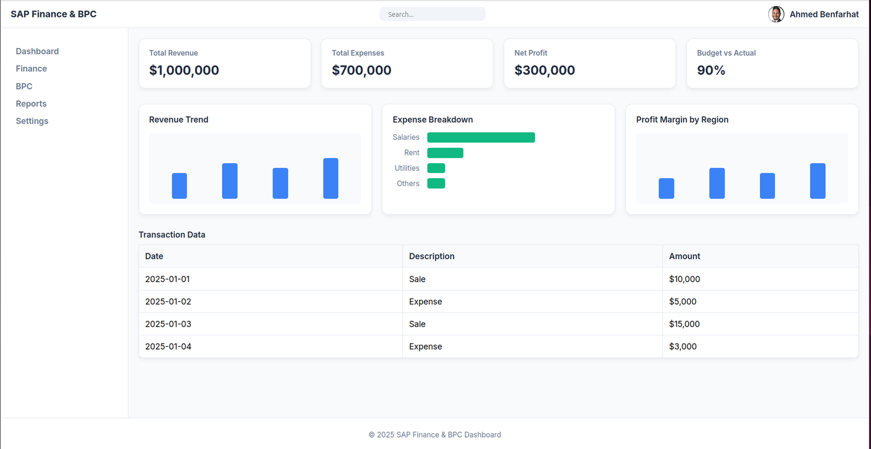This screenshot has width=871, height=449.
Task: Click the Ahmed Benfarhat user name
Action: point(824,14)
